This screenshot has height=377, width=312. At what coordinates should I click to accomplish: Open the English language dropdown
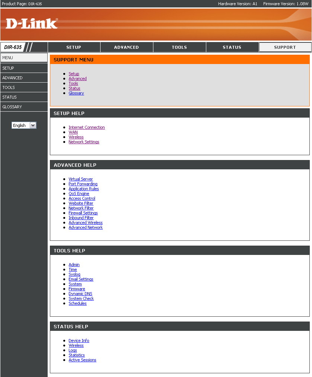(24, 125)
